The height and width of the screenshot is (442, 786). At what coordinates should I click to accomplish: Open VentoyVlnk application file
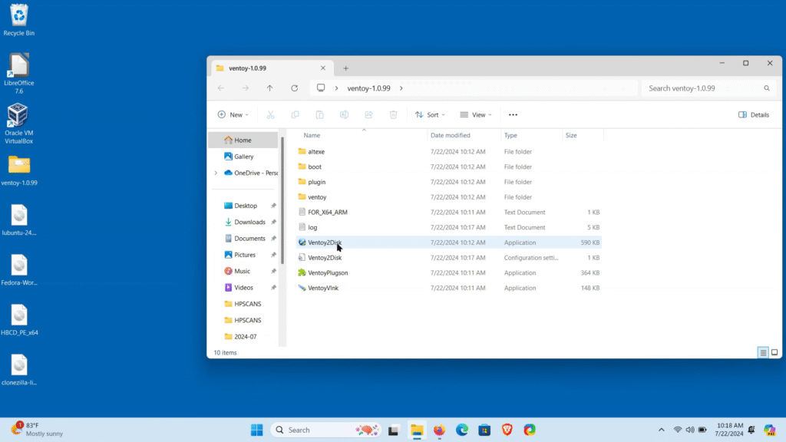coord(322,288)
